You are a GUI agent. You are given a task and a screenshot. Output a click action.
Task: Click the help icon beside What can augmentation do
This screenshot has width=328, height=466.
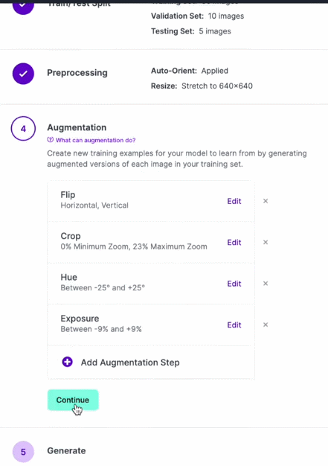pos(50,140)
